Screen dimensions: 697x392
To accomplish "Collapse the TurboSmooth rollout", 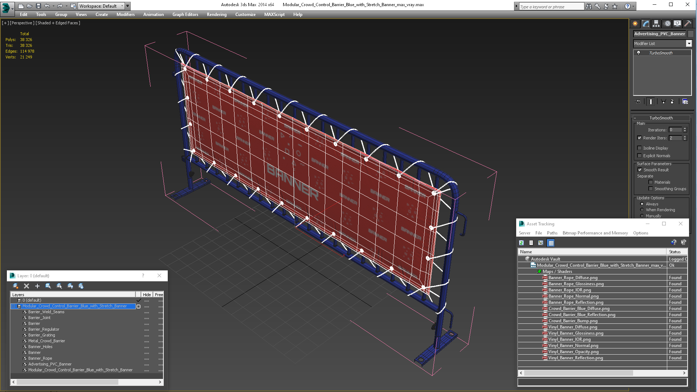I will [x=635, y=118].
